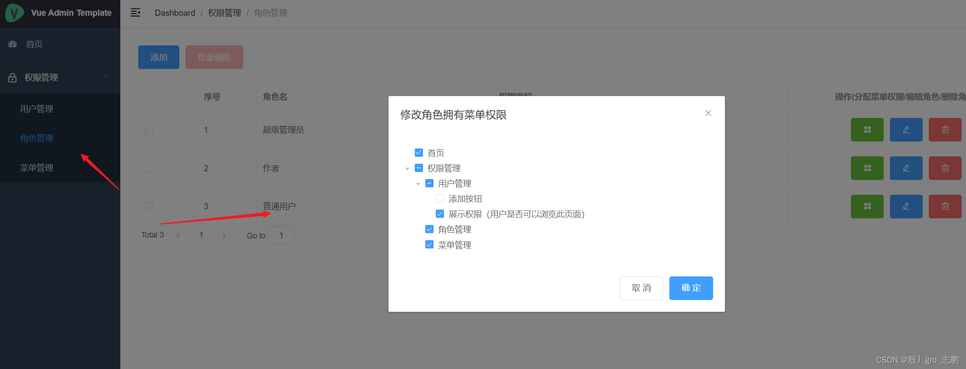Uncheck the 菜单管理 checkbox in tree
Screen dimensions: 966x369
click(430, 245)
